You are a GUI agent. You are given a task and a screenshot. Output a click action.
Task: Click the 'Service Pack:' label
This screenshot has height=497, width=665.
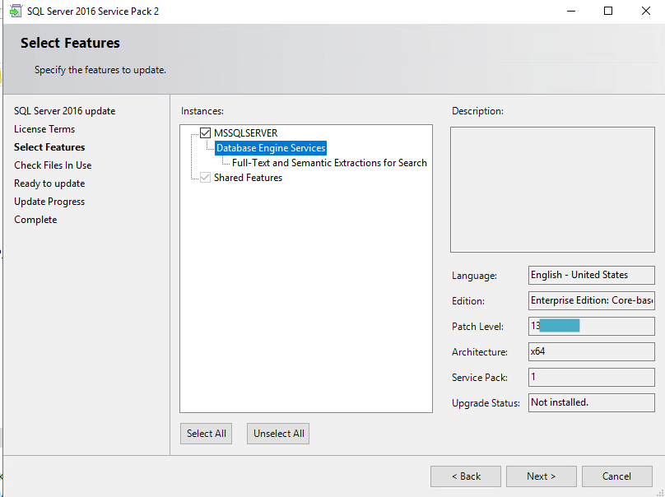pos(480,378)
